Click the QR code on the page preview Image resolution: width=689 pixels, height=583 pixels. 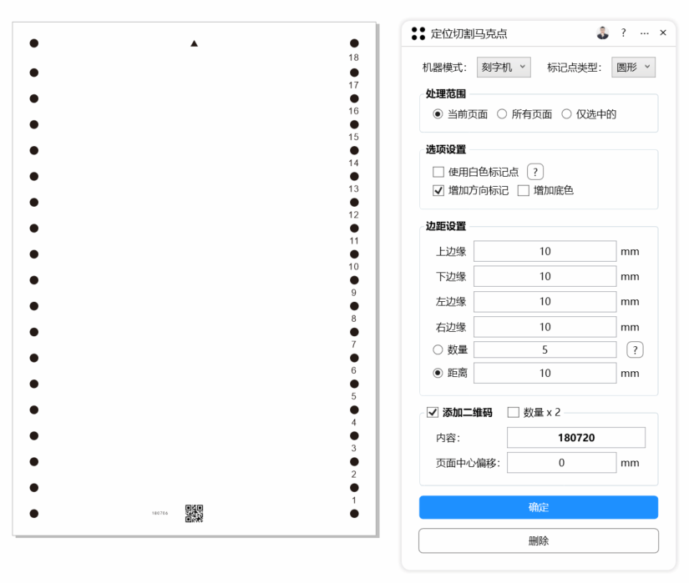(x=194, y=513)
